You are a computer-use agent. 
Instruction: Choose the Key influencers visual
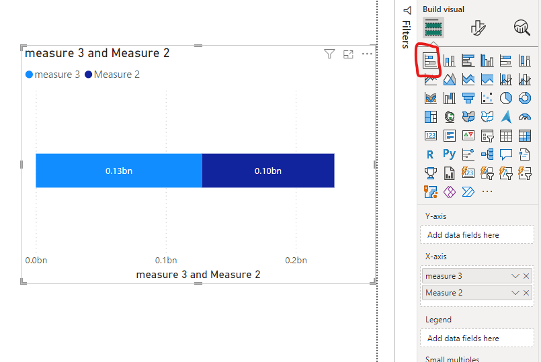[x=468, y=154]
